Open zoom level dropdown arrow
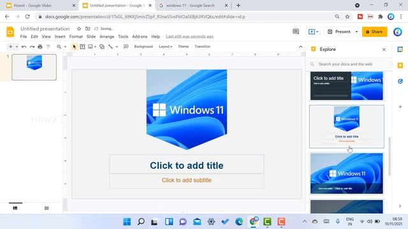 click(x=65, y=46)
